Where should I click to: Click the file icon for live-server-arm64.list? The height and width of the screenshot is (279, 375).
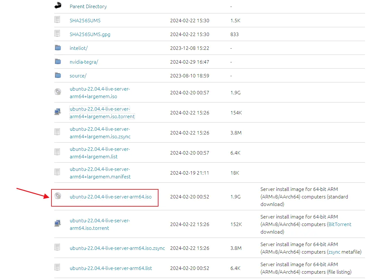[57, 267]
